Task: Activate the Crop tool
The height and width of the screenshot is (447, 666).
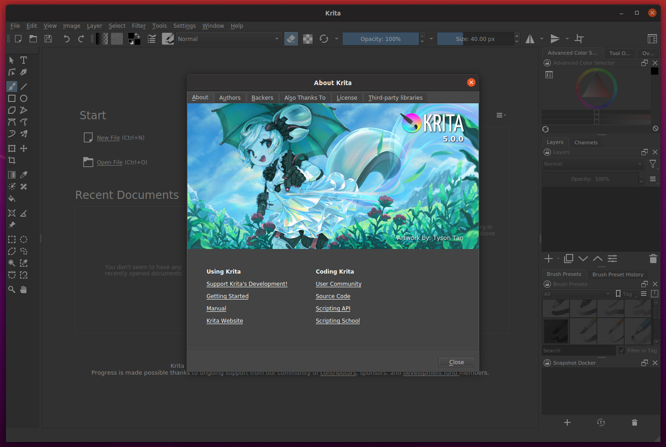Action: pyautogui.click(x=12, y=160)
